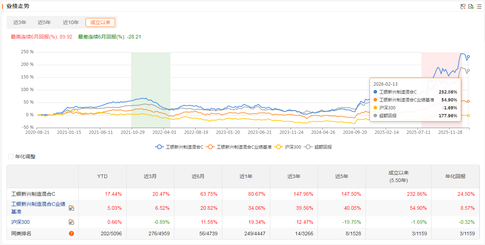The image size is (485, 245).
Task: Click the 近1年 column header
Action: point(246,176)
